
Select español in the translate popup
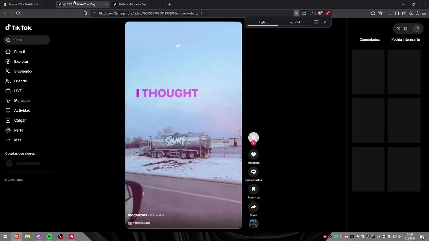coord(295,22)
